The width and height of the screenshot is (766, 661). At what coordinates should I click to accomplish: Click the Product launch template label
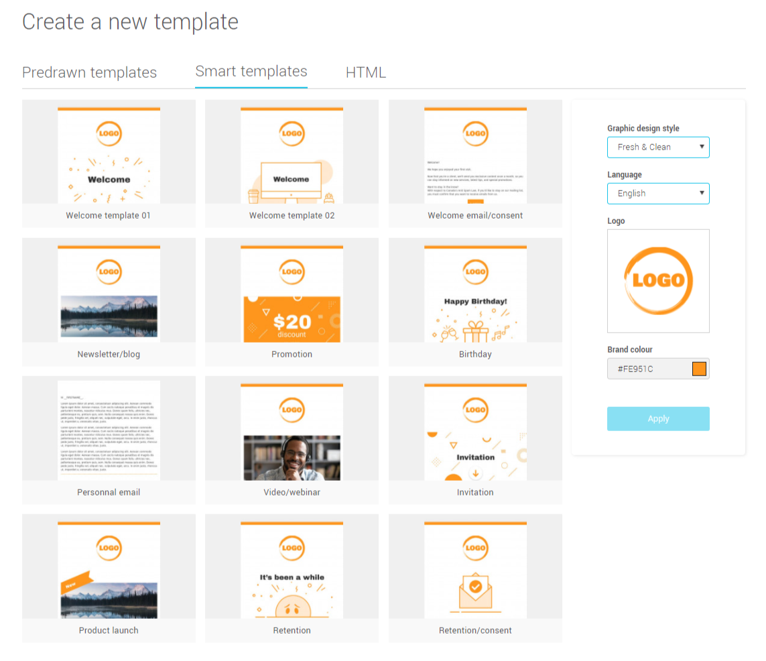pyautogui.click(x=109, y=630)
